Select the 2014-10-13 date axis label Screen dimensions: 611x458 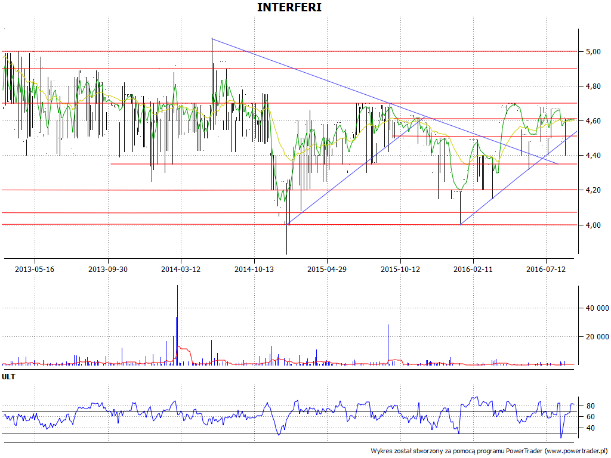pyautogui.click(x=254, y=269)
